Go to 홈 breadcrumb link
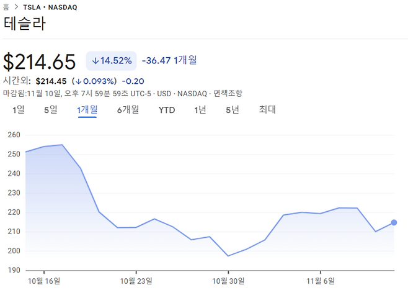408x290 pixels. [x=6, y=7]
